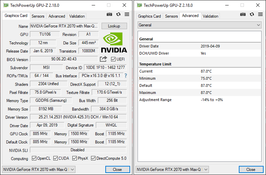
Task: Toggle the OpenCL checkbox
Action: click(34, 158)
